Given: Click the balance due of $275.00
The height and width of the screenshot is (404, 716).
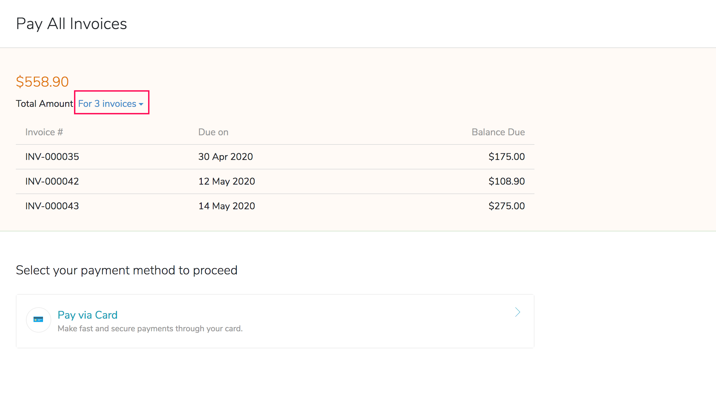Looking at the screenshot, I should (507, 206).
